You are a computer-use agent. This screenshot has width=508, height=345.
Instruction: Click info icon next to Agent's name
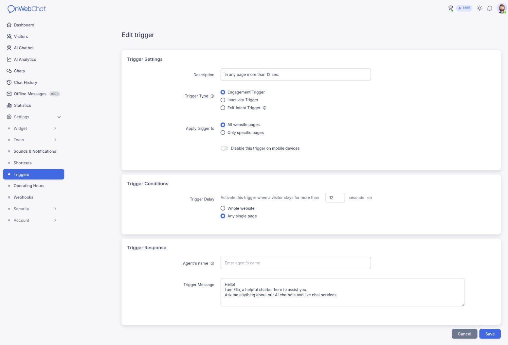coord(212,263)
